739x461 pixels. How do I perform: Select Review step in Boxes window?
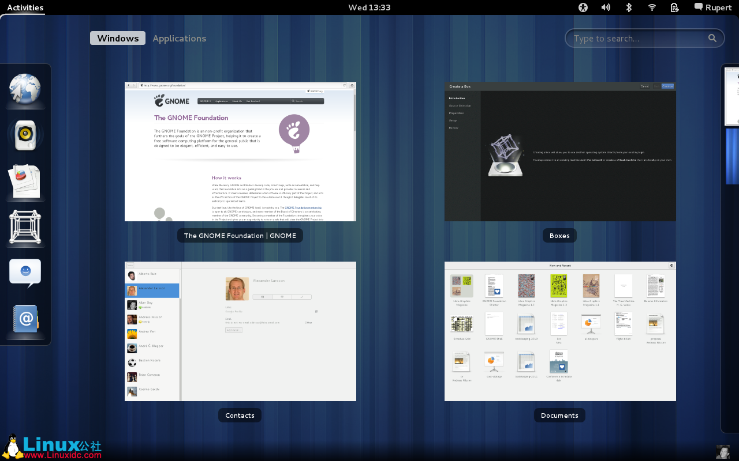coord(453,127)
